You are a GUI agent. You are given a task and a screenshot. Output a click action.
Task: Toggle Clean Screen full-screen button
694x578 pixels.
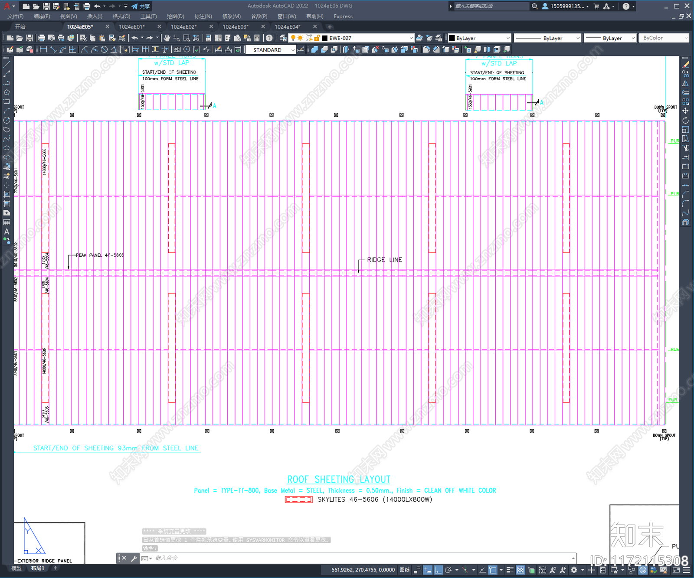[676, 570]
